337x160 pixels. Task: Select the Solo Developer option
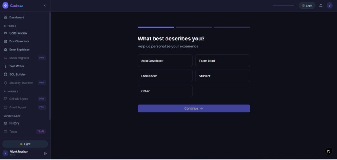click(x=165, y=60)
